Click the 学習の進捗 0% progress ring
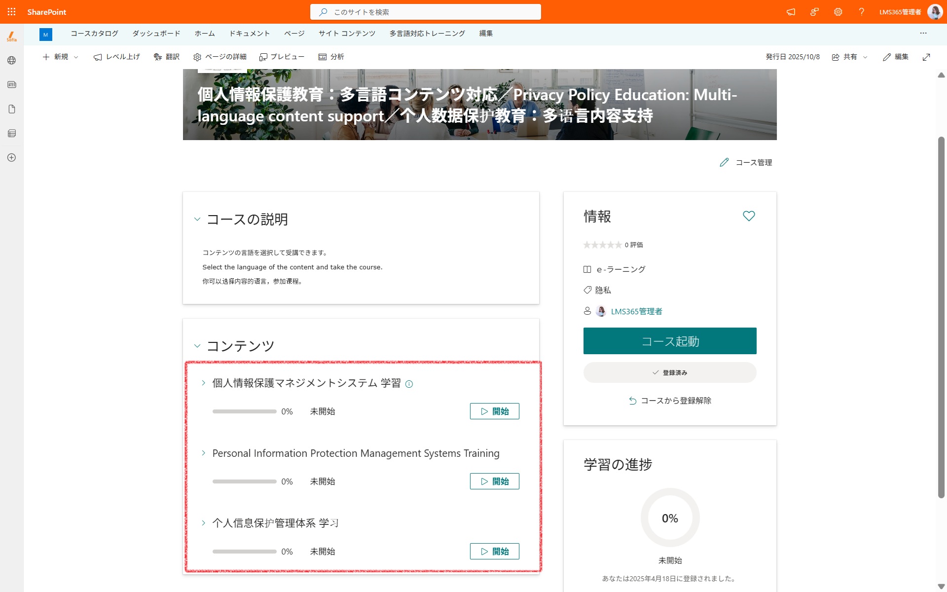947x592 pixels. (x=670, y=518)
